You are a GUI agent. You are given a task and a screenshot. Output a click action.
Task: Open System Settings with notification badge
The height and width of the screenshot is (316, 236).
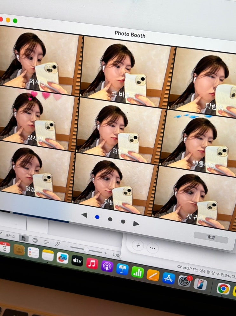pyautogui.click(x=184, y=282)
